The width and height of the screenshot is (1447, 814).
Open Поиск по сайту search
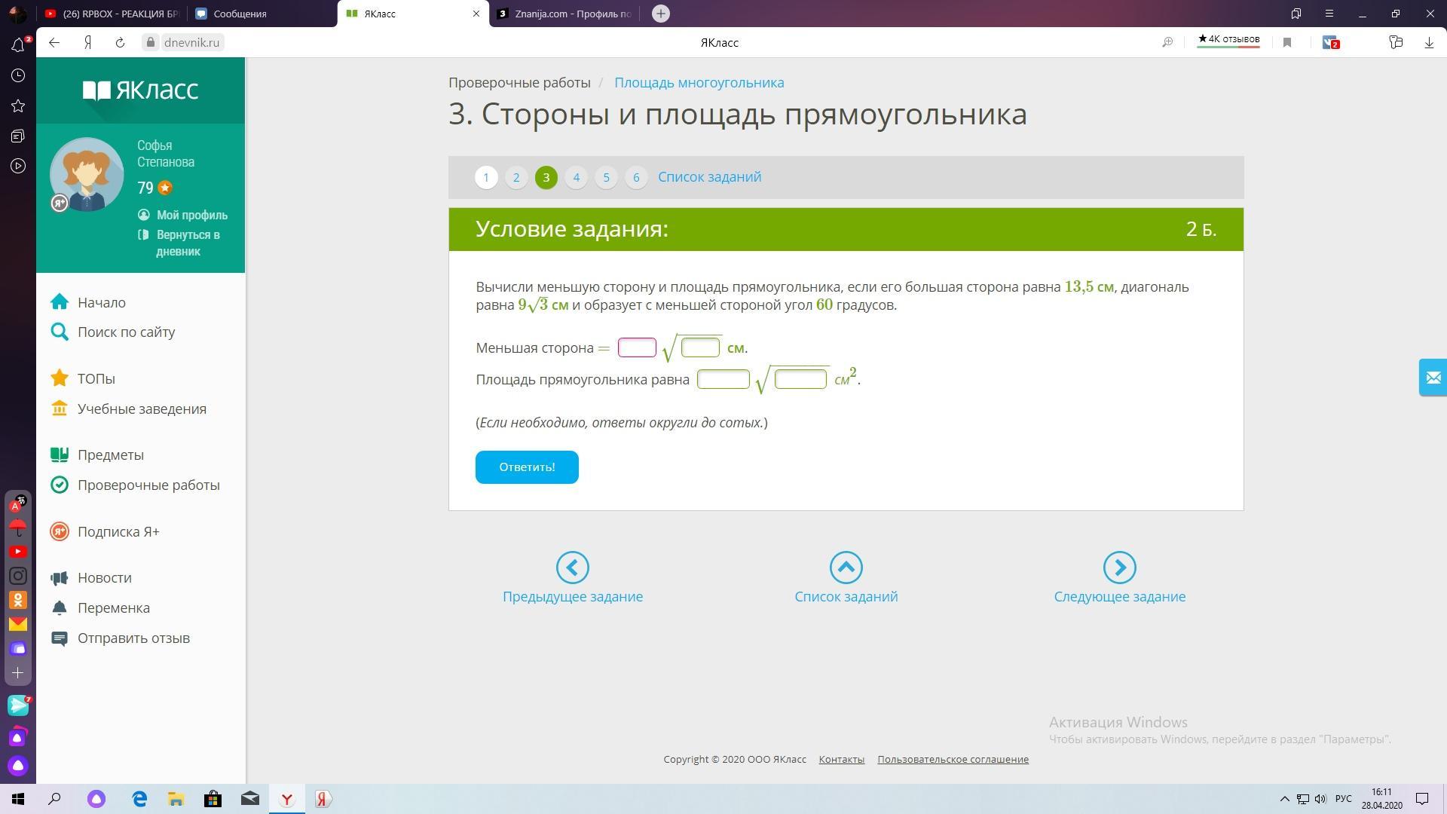click(126, 332)
